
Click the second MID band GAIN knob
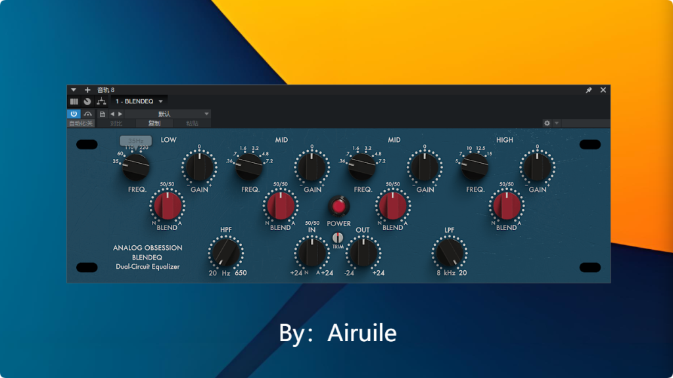425,167
